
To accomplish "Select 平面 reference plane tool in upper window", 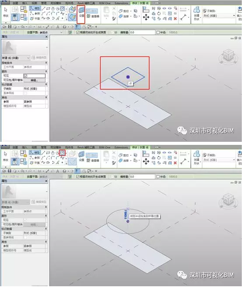I will pyautogui.click(x=35, y=19).
